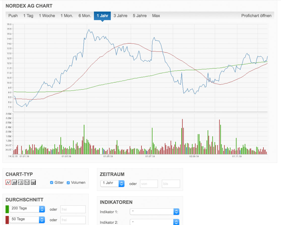Open the 50 Tage average dropdown
281x225 pixels.
(27, 220)
